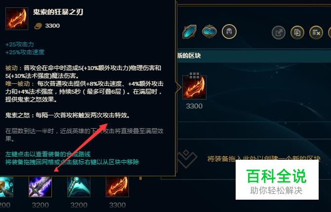Click the Summoner's Rift map icon
Screen dimensions: 331x212
[x=189, y=32]
